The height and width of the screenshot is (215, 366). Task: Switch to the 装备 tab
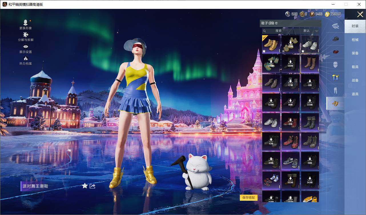(x=355, y=53)
